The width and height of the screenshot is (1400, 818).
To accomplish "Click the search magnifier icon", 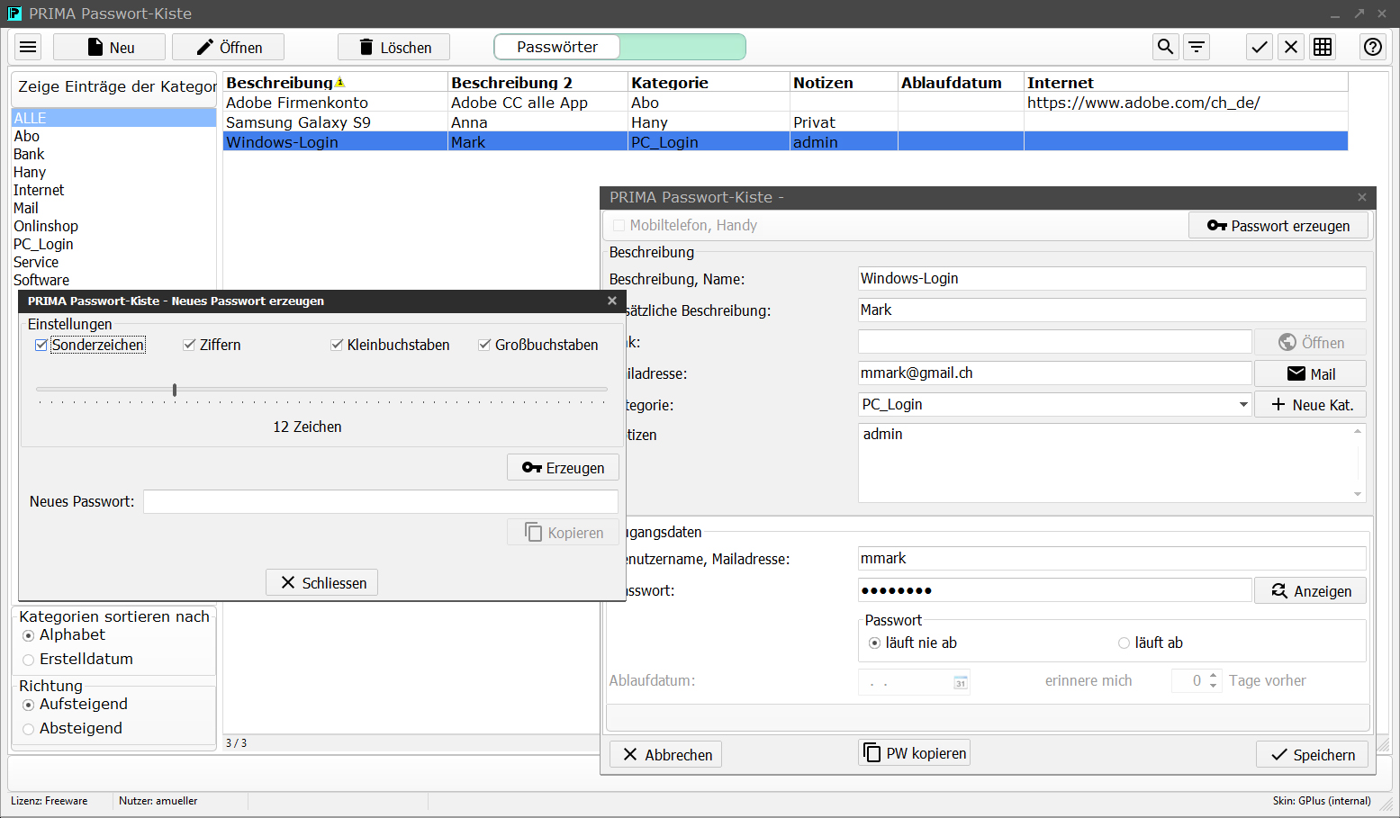I will pyautogui.click(x=1165, y=47).
